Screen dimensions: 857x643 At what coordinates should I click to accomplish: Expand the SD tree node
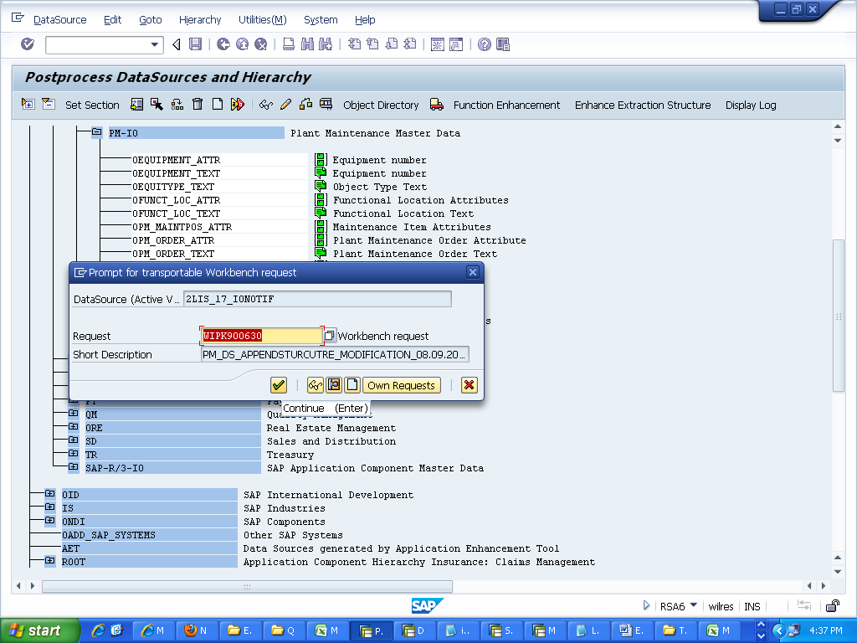click(73, 440)
